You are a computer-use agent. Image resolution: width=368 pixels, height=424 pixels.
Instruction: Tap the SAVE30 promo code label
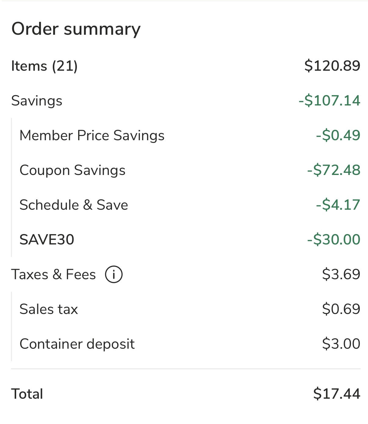click(x=47, y=240)
